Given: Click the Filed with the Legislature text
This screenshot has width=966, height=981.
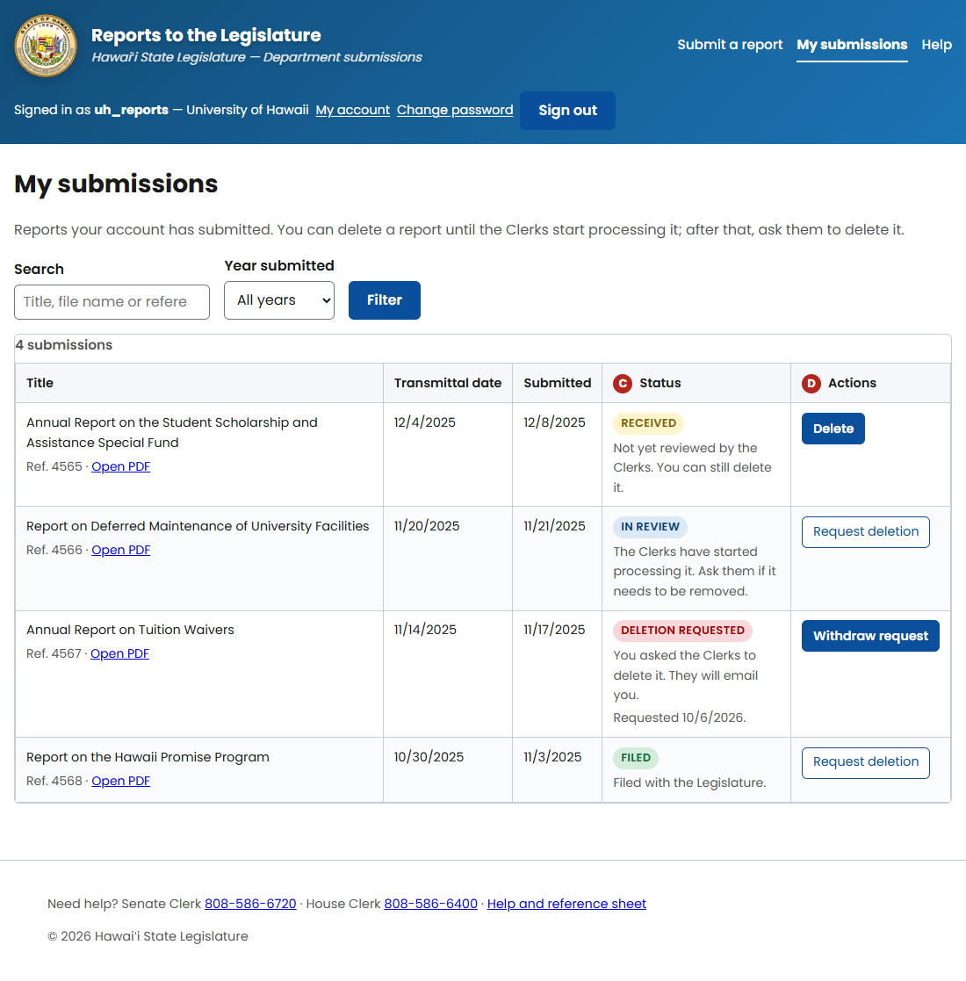Looking at the screenshot, I should (x=689, y=783).
